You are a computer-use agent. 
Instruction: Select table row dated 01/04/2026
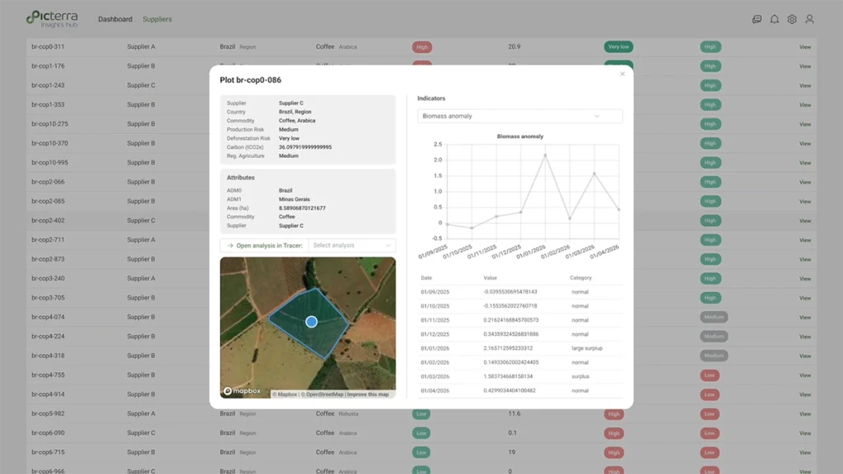click(x=520, y=391)
